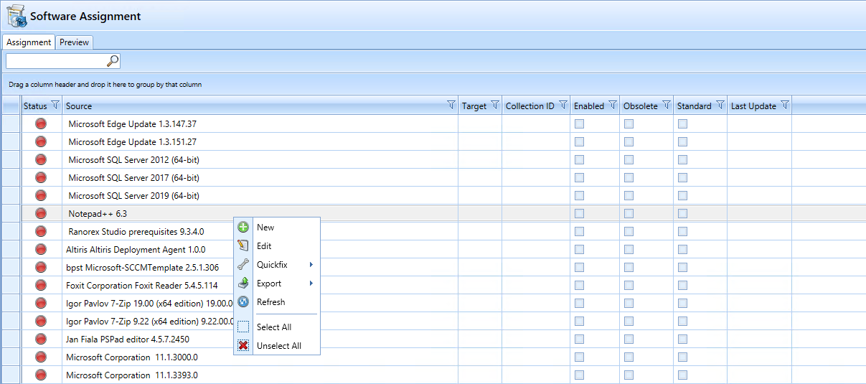The width and height of the screenshot is (866, 384).
Task: Click red status icon for SQL Server 2019
Action: tap(41, 195)
